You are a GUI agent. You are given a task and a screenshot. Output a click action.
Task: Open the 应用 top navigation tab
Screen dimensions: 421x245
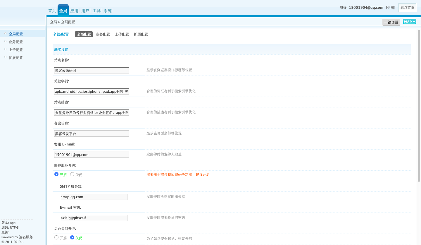[74, 11]
